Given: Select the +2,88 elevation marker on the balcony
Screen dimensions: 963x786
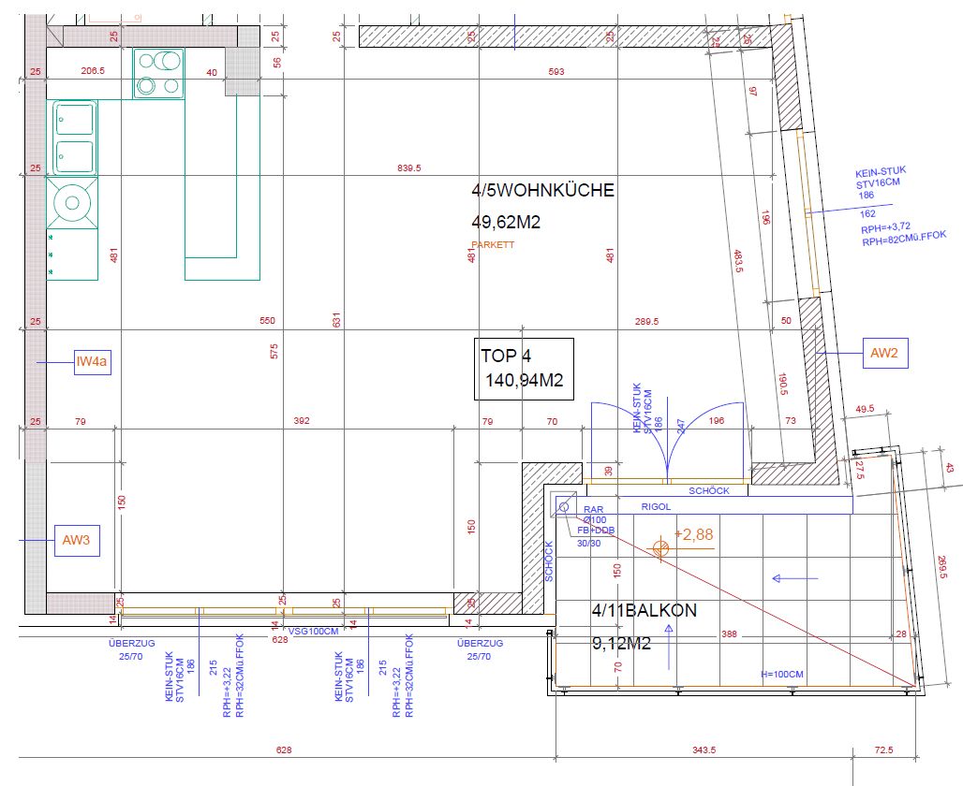Looking at the screenshot, I should (662, 547).
